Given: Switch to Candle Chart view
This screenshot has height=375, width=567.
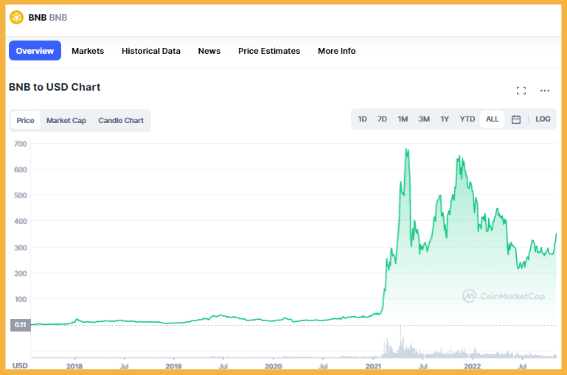Looking at the screenshot, I should 121,120.
